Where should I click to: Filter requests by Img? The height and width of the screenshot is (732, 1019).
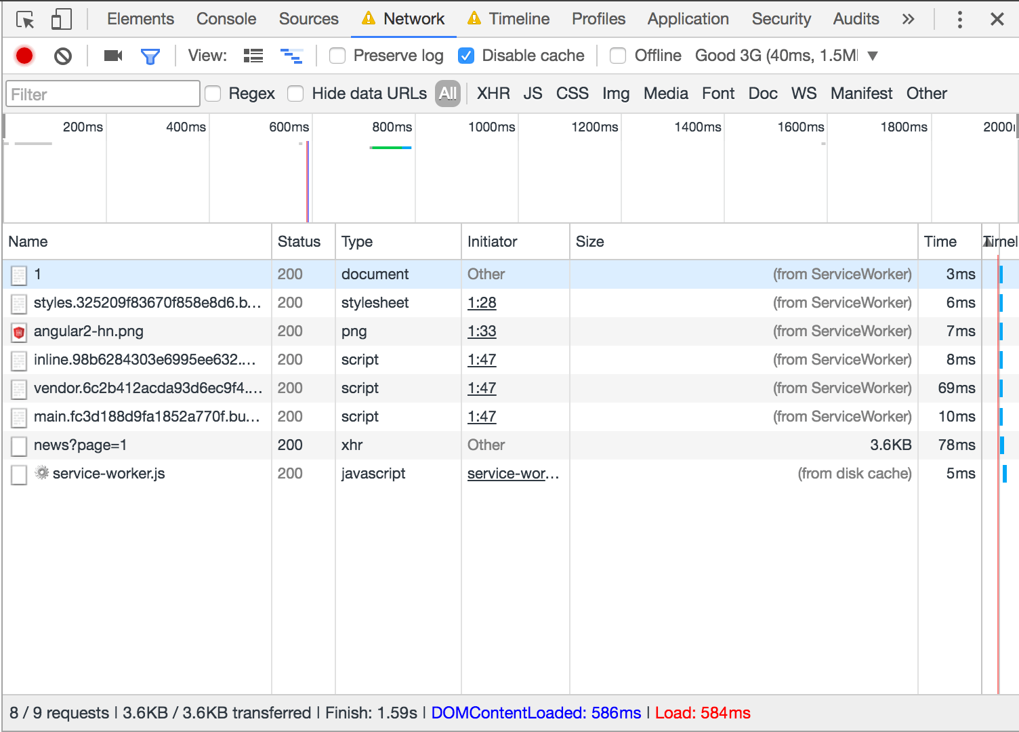coord(616,94)
